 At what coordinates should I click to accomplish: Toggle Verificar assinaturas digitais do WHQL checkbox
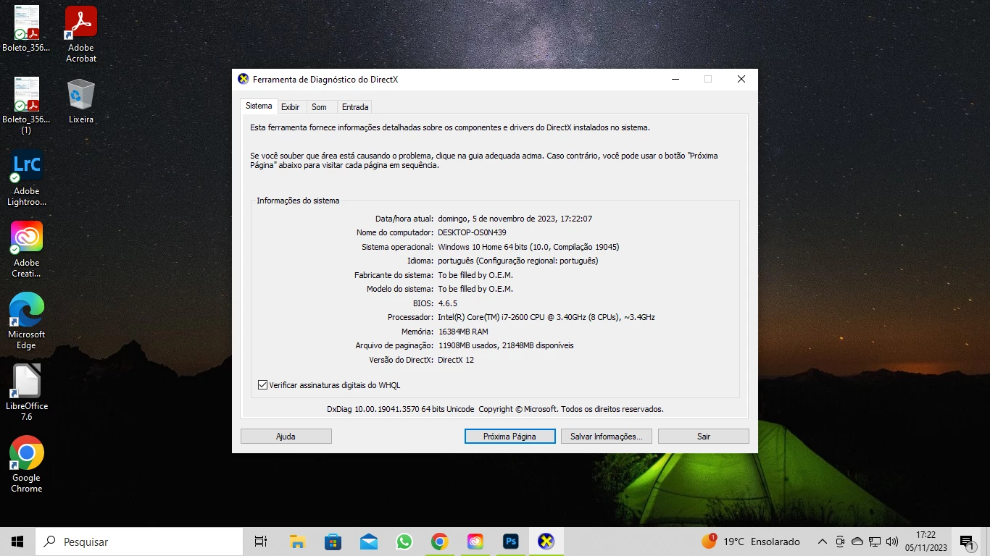[263, 385]
